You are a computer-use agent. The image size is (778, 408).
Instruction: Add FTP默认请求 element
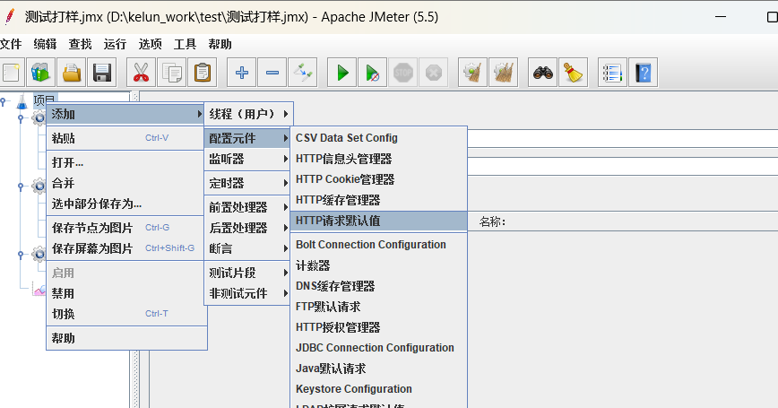click(378, 307)
